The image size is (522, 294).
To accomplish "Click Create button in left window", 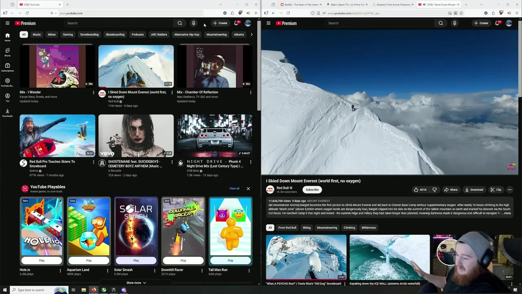I will (220, 23).
